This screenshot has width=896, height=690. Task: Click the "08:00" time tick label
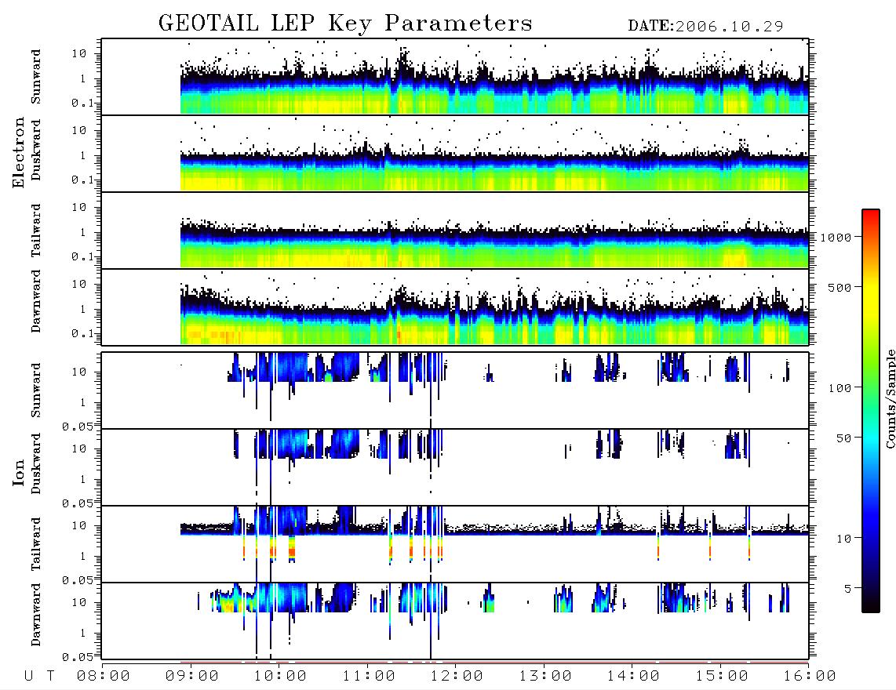(x=104, y=677)
